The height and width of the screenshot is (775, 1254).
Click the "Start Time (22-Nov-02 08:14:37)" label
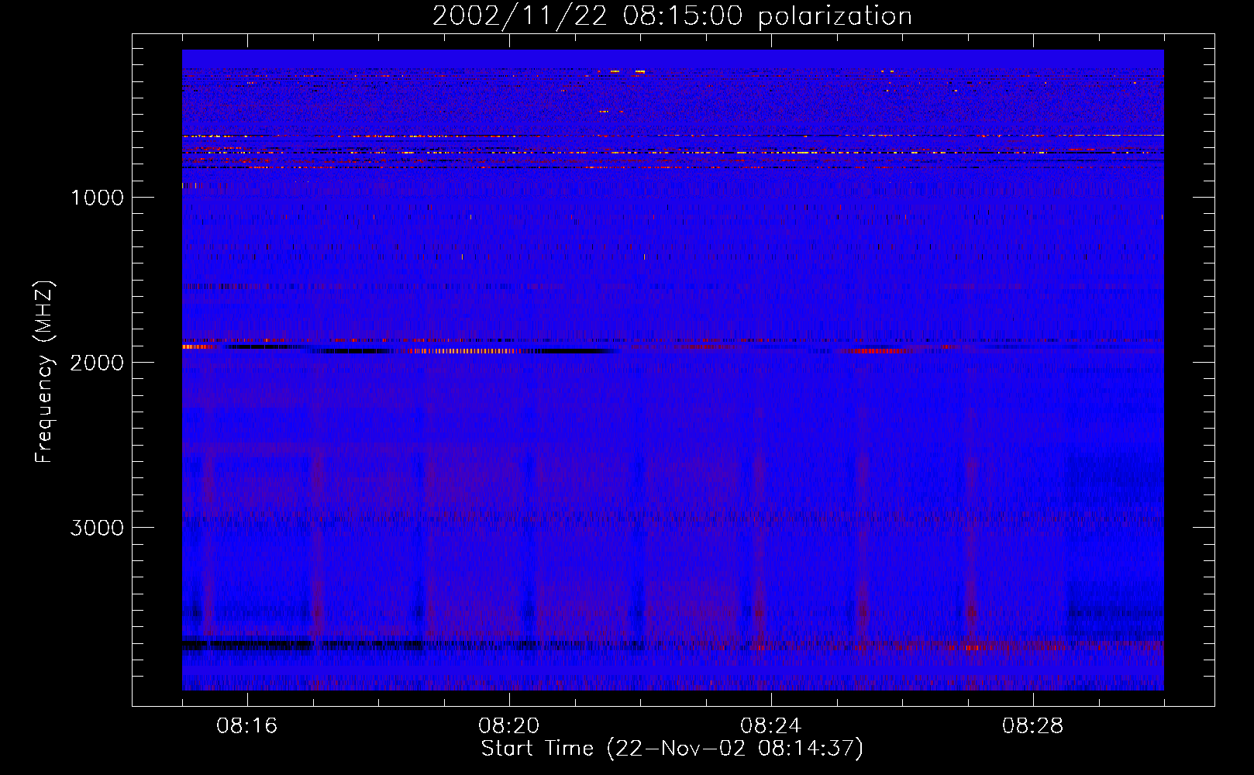pos(672,749)
